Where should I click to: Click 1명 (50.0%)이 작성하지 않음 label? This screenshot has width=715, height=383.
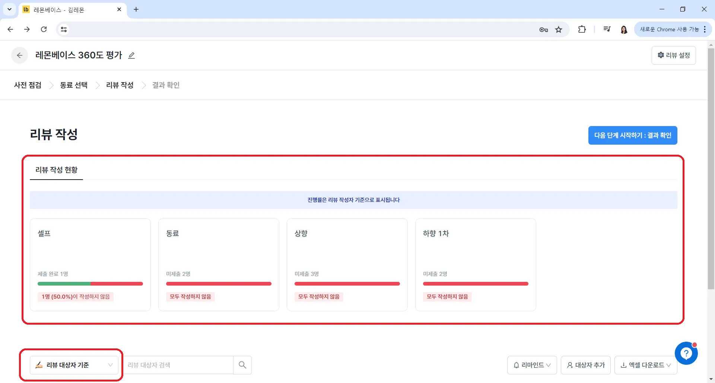pyautogui.click(x=76, y=297)
